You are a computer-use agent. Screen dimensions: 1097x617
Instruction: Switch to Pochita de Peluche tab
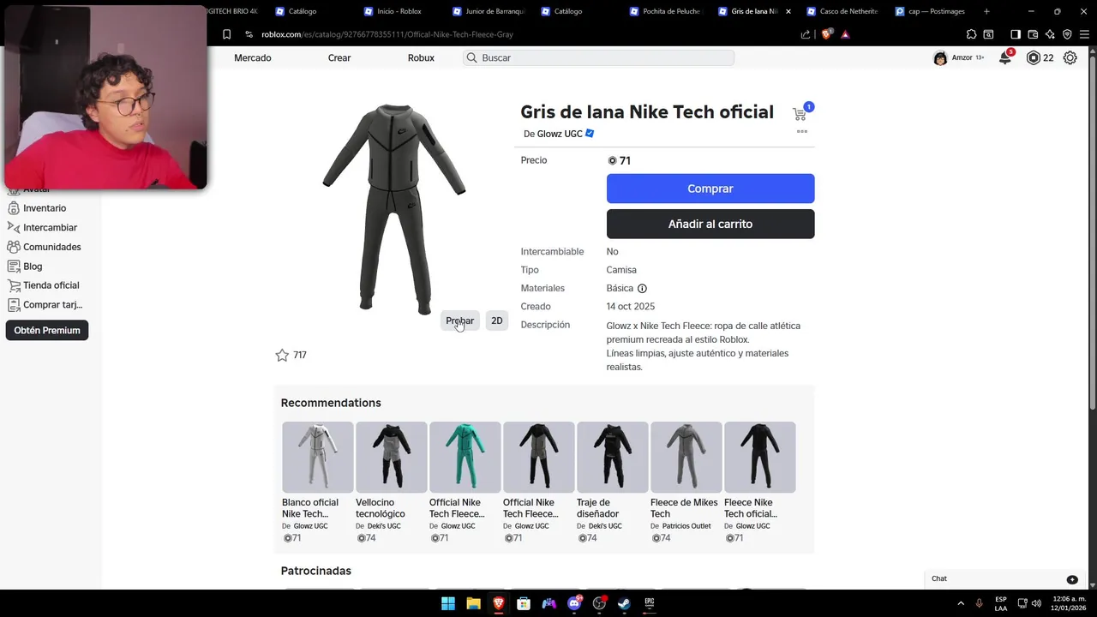[x=665, y=11]
